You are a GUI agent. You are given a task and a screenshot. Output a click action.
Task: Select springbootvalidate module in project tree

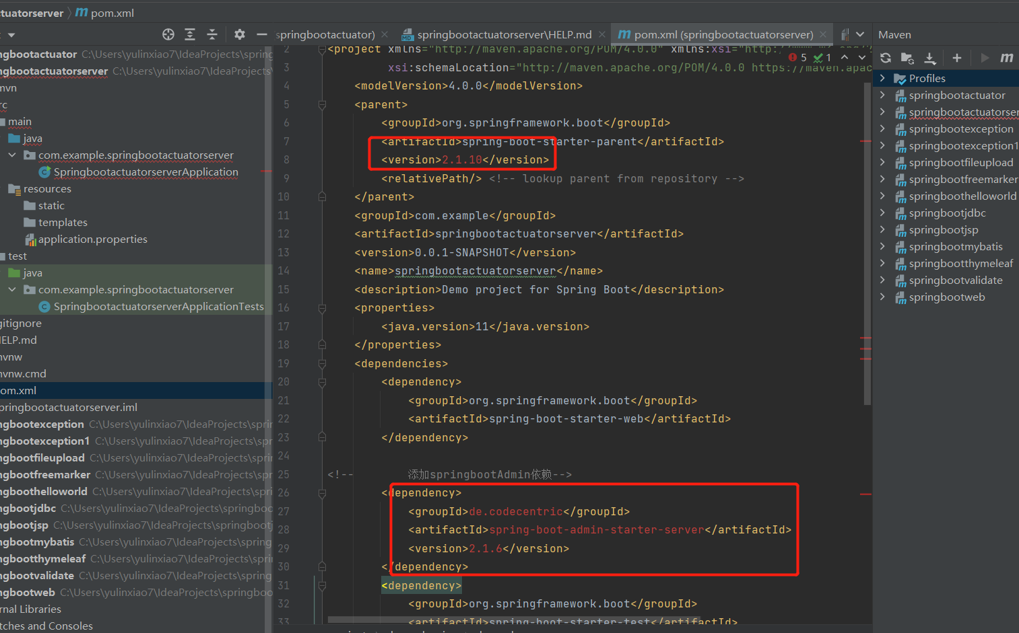[x=37, y=575]
